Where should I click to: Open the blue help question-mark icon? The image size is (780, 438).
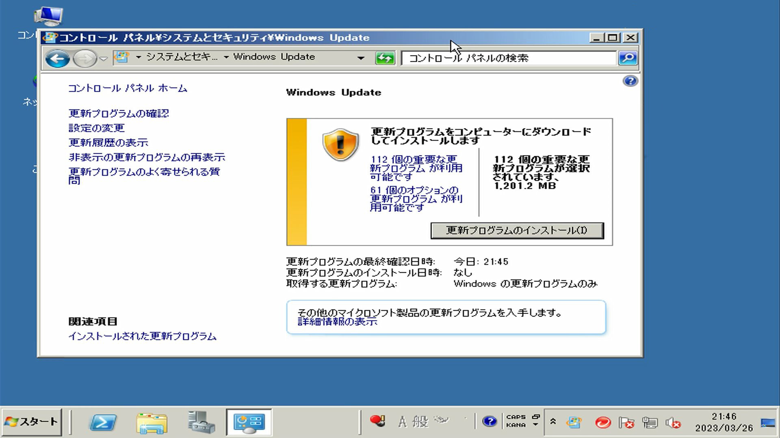click(630, 81)
